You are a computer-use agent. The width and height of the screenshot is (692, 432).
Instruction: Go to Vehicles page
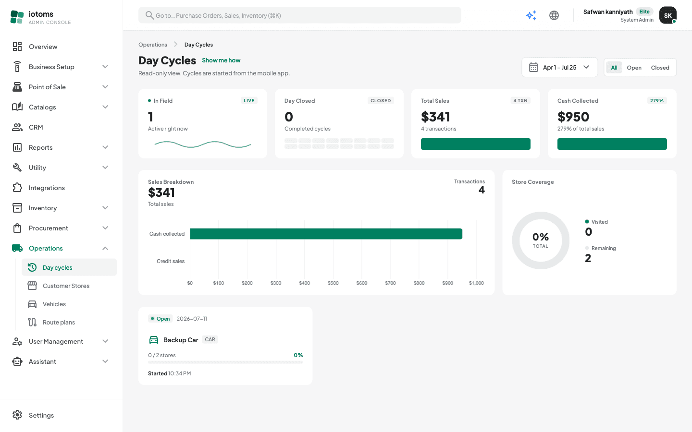coord(69,304)
